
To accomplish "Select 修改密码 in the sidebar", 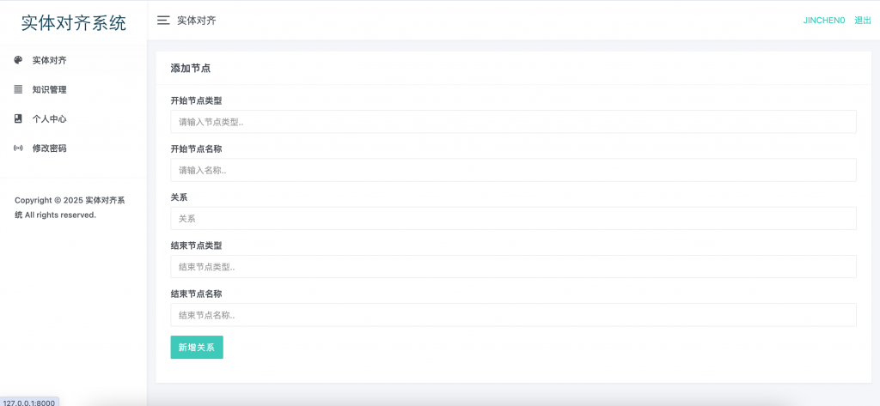I will [74, 148].
